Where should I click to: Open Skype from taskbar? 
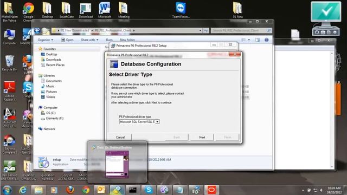149,190
